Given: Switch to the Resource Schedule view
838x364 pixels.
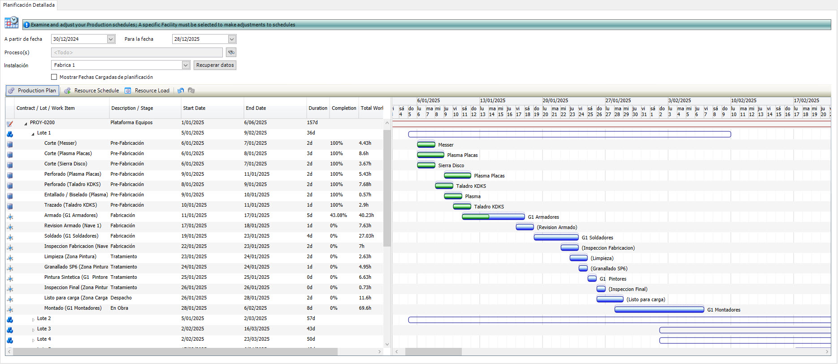Looking at the screenshot, I should [x=92, y=91].
